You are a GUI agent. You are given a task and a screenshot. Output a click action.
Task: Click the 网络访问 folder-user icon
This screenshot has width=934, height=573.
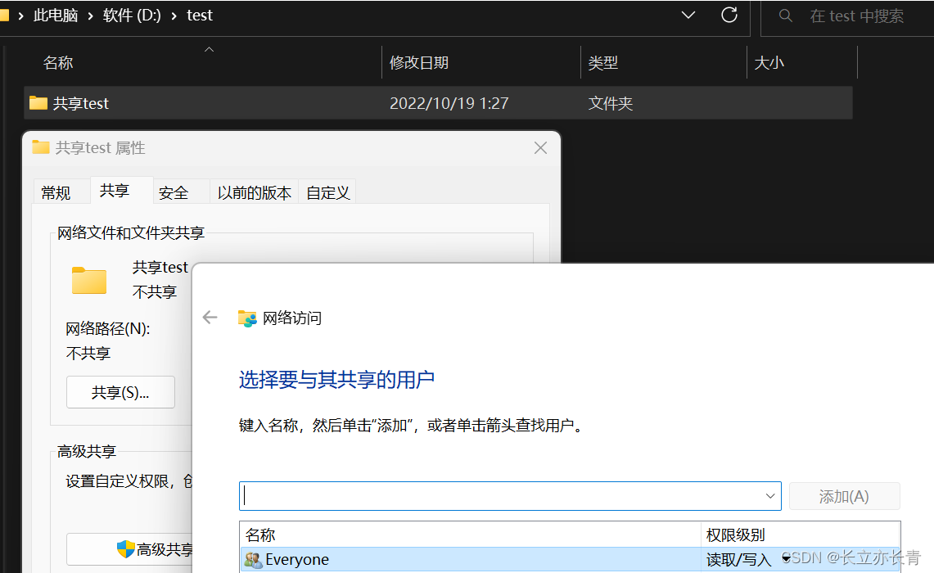click(x=247, y=318)
